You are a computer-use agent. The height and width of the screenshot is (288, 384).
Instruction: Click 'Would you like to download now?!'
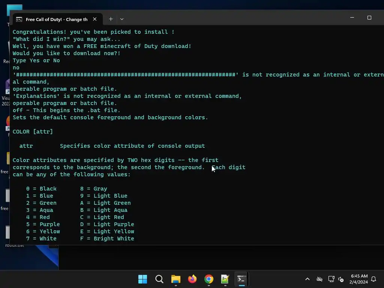(67, 53)
